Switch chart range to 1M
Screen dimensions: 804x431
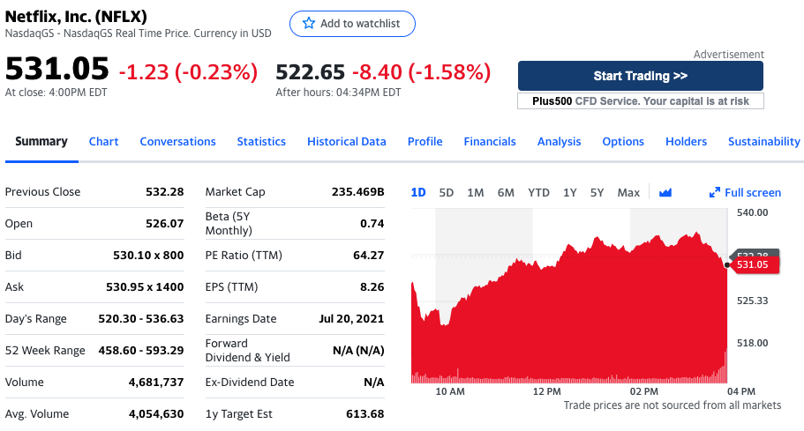coord(476,192)
